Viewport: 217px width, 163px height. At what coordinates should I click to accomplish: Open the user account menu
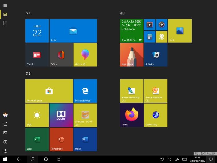click(x=5, y=115)
